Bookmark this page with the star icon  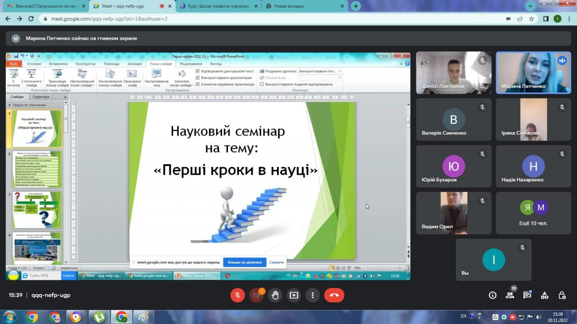click(x=531, y=19)
